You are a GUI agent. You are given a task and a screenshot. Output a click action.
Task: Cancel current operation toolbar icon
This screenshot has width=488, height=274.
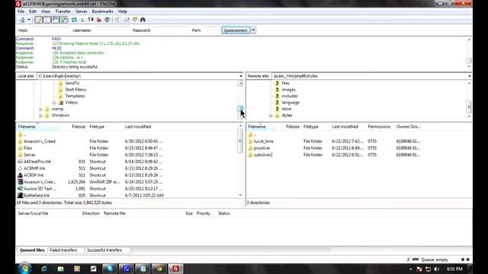91,20
